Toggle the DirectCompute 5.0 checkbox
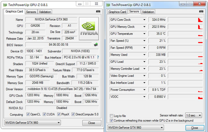The width and height of the screenshot is (208, 132). (73, 114)
